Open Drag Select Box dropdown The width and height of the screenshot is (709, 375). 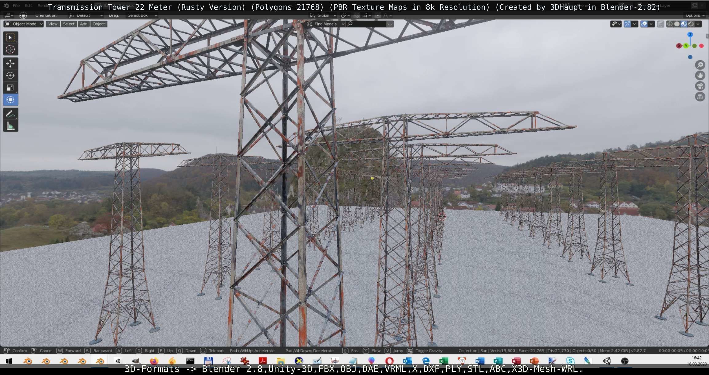coord(142,15)
